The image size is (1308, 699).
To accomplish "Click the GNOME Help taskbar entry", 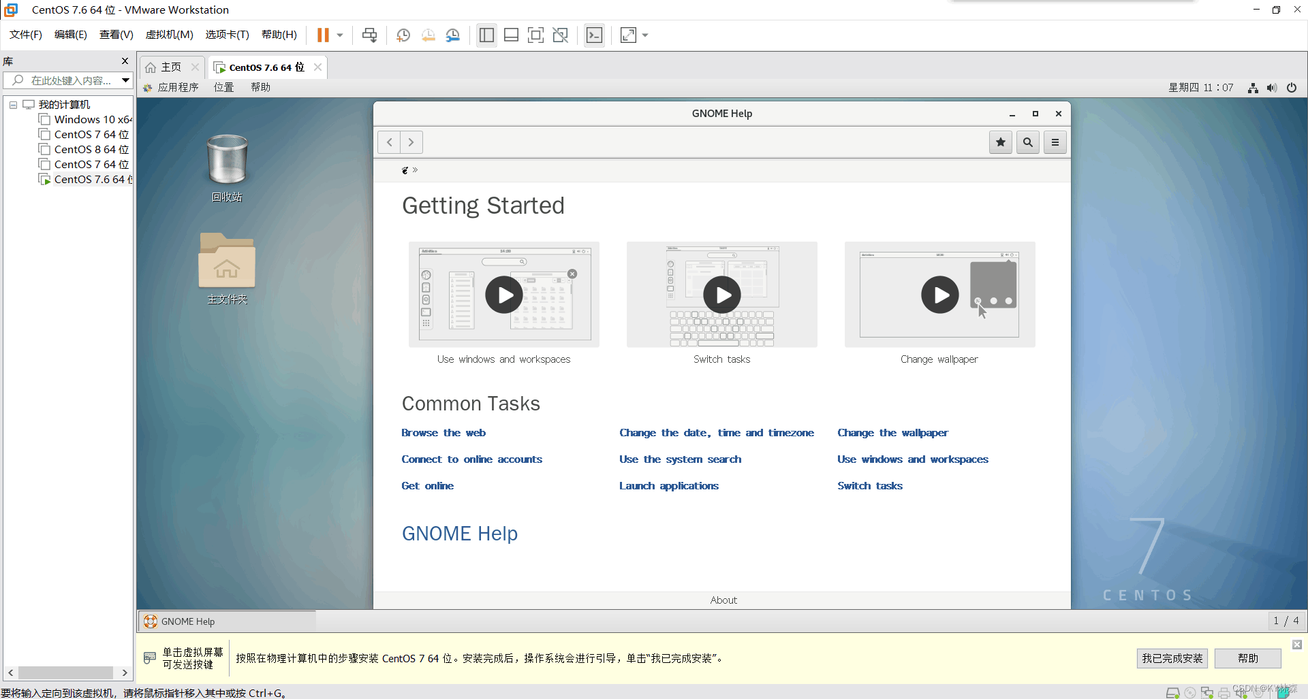I will (x=228, y=621).
